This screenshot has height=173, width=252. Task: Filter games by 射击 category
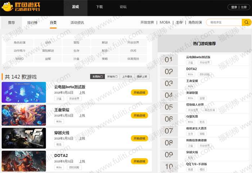tap(105, 51)
